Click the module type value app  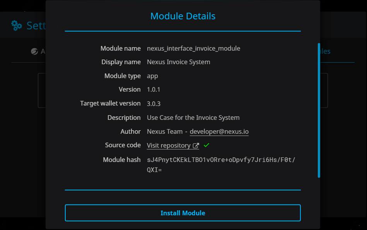pos(152,76)
